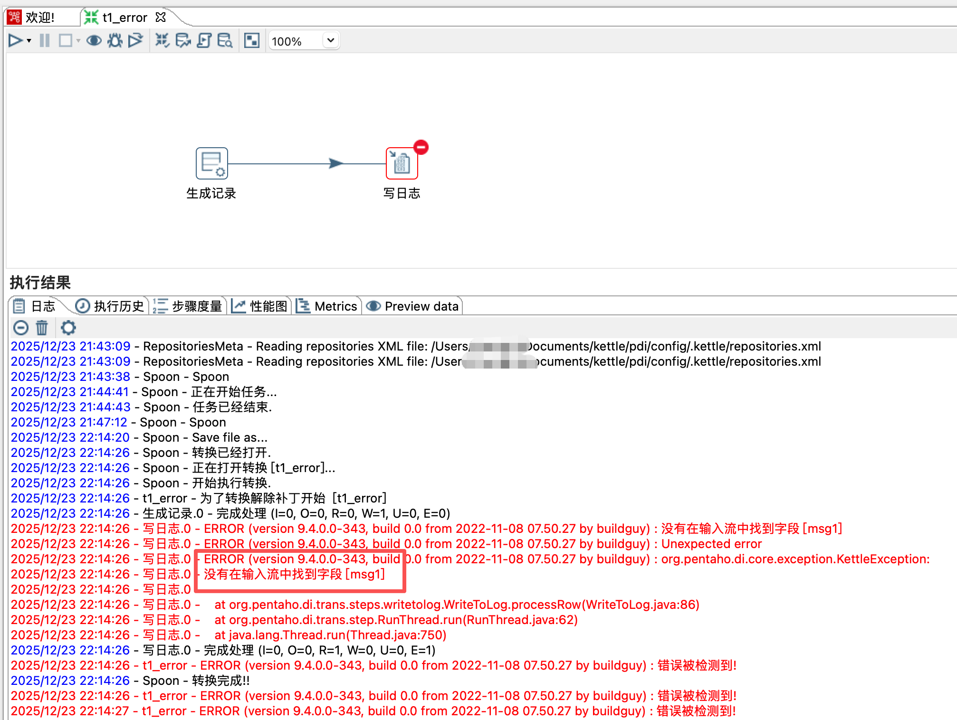Viewport: 957px width, 720px height.
Task: Open log settings gear icon
Action: (x=68, y=328)
